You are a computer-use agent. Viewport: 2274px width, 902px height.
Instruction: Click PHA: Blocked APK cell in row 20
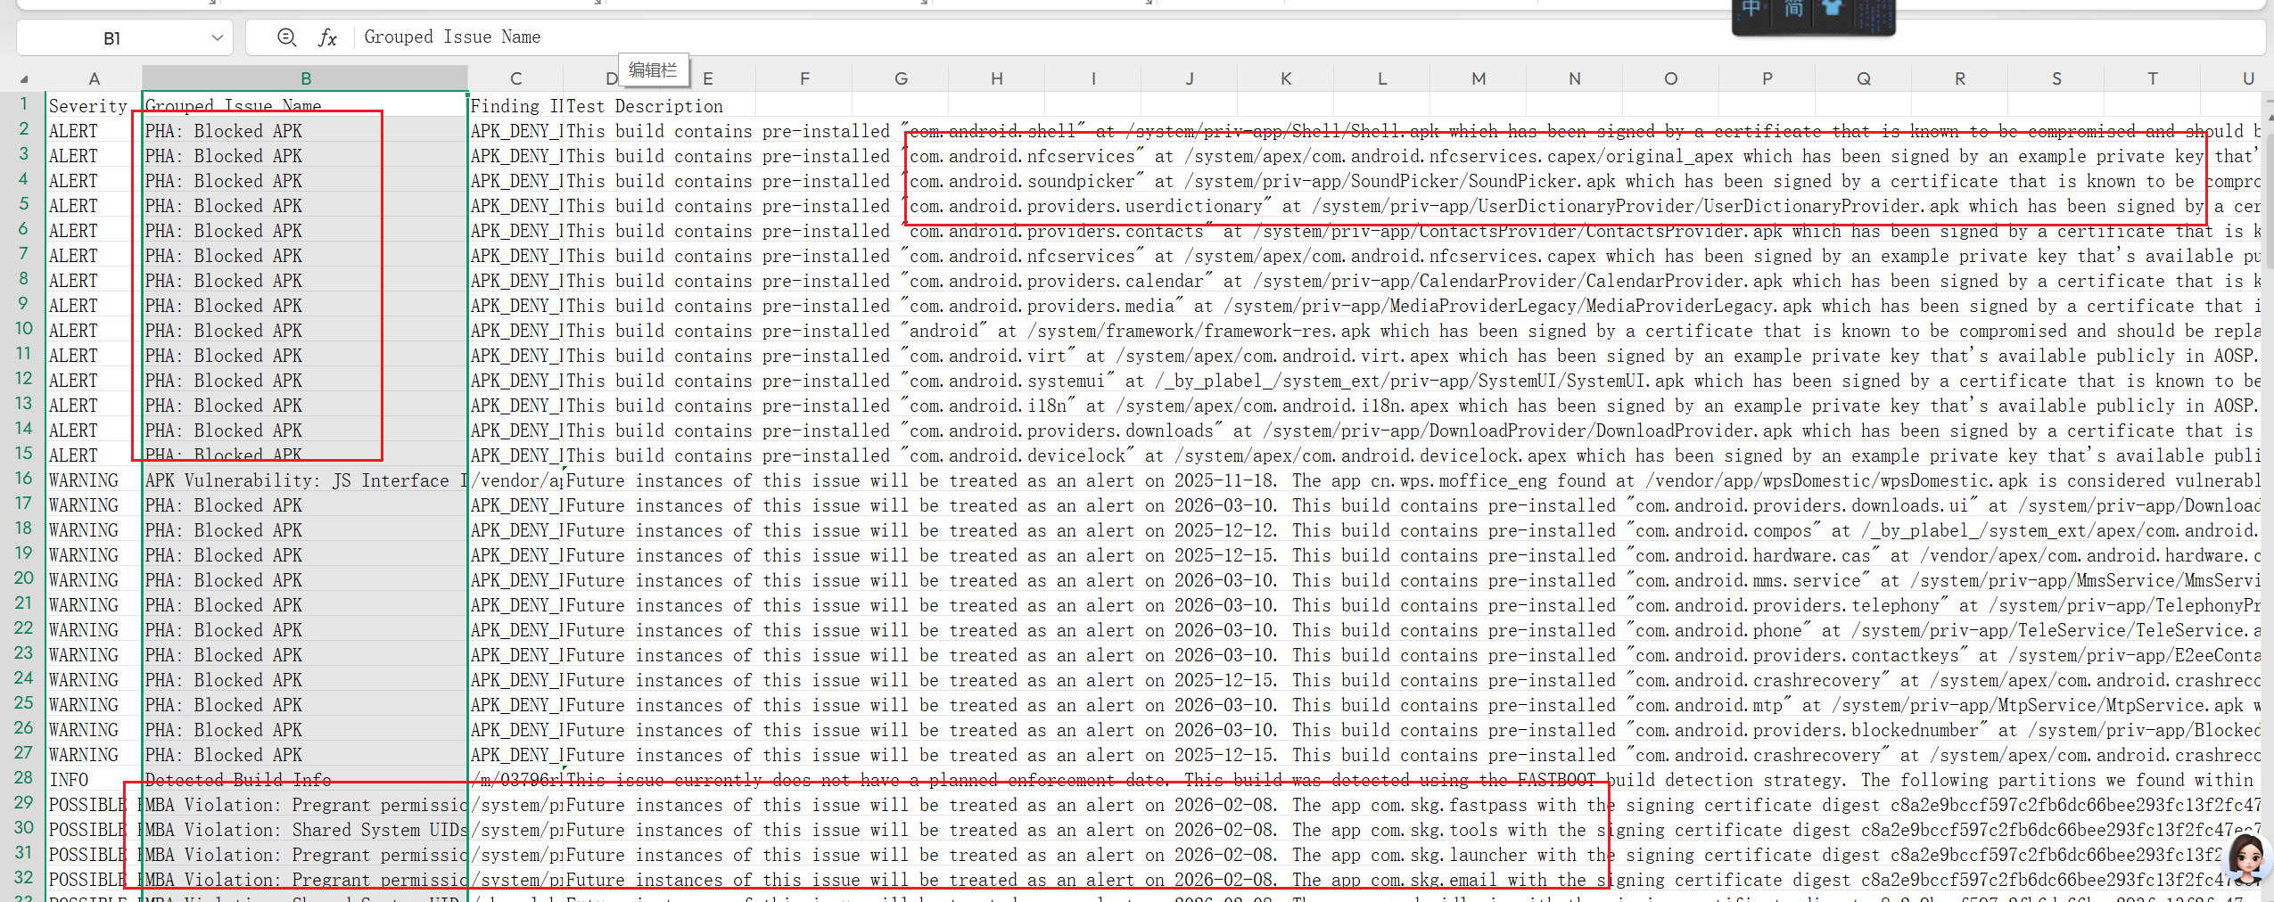coord(305,580)
